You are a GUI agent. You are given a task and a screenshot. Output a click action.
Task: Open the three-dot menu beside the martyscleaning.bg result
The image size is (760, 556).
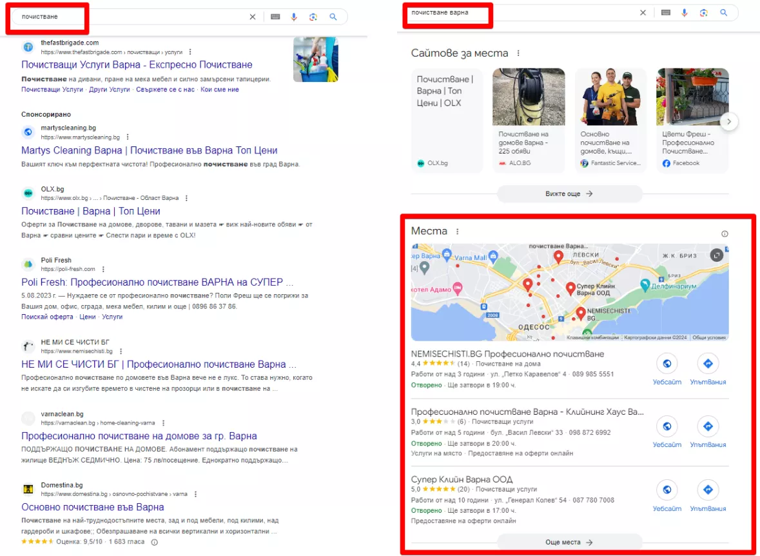[128, 137]
